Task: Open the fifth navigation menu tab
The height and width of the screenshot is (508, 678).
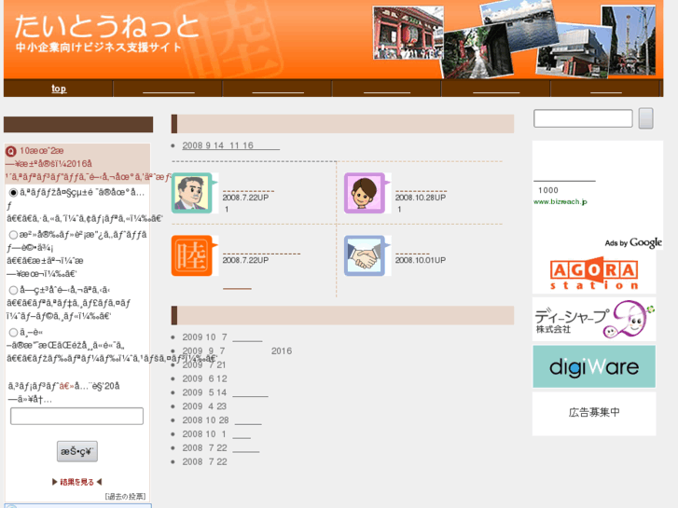Action: pyautogui.click(x=496, y=89)
